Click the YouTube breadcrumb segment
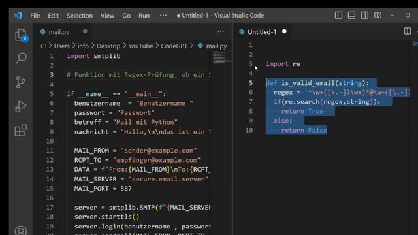The width and height of the screenshot is (418, 235). (x=141, y=46)
